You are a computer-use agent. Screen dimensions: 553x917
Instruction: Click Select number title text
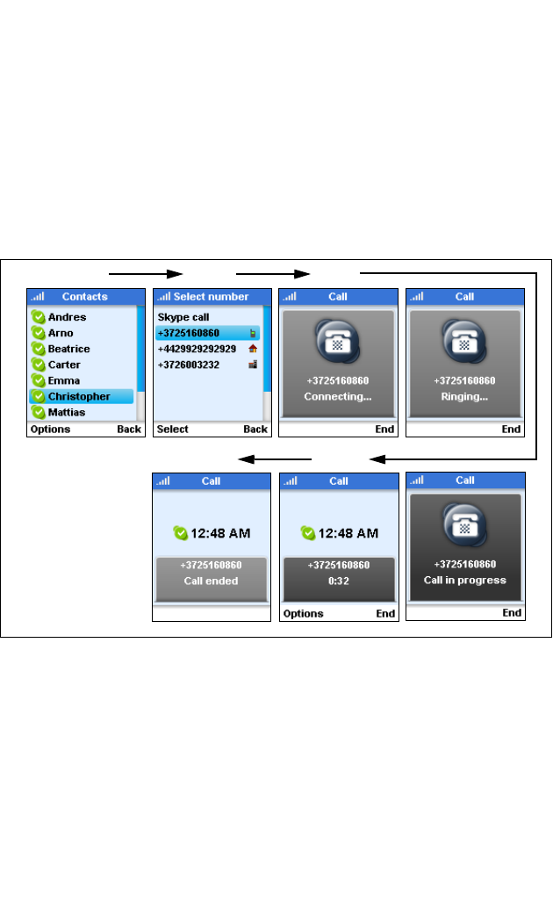pyautogui.click(x=211, y=297)
